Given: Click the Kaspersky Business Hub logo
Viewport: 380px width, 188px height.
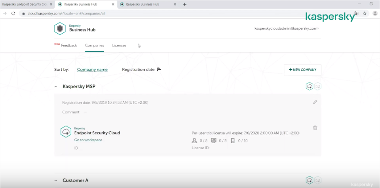Looking at the screenshot, I should pyautogui.click(x=60, y=28).
